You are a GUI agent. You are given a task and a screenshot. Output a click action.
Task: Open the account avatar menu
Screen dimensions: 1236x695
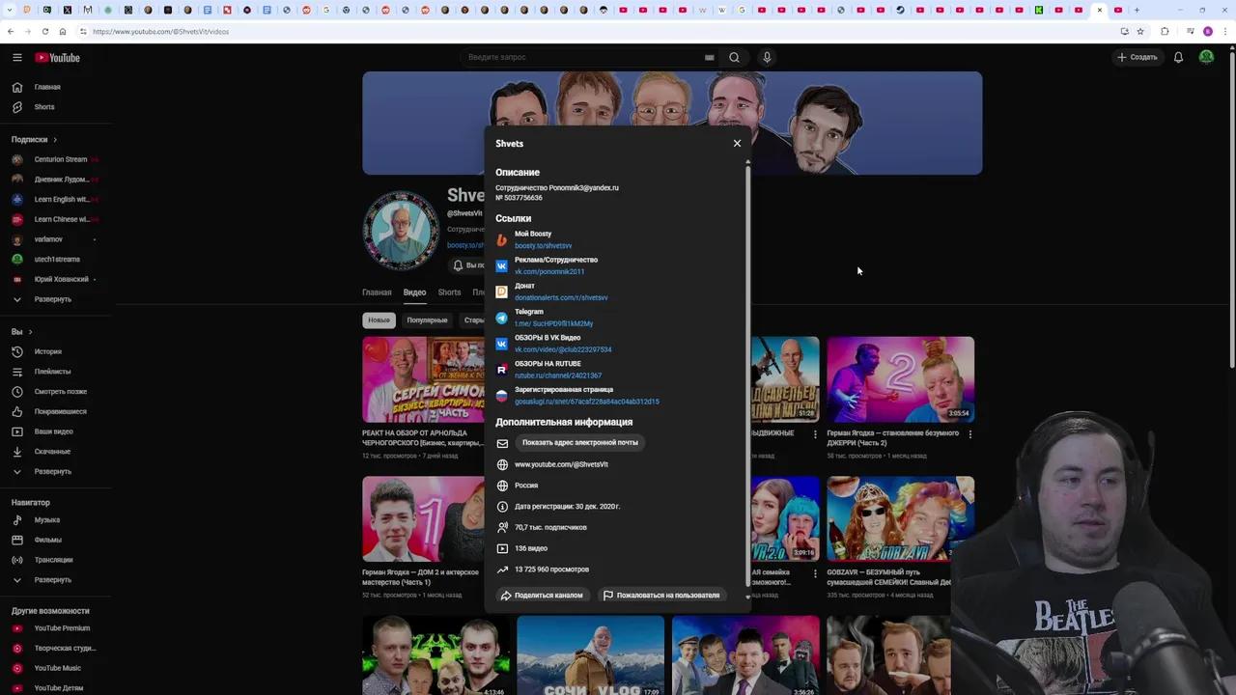click(1206, 57)
